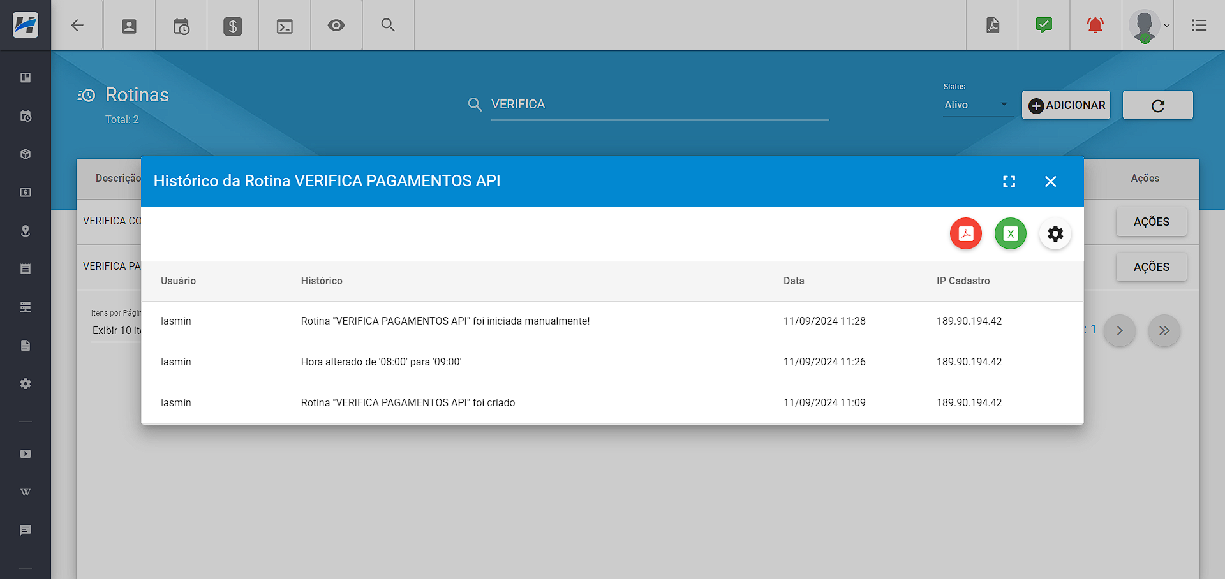Click the magnifier search icon in toolbar
The height and width of the screenshot is (579, 1225).
[x=388, y=26]
